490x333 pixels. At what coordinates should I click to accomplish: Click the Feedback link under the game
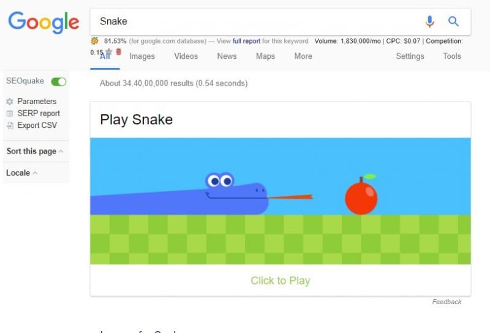click(447, 302)
